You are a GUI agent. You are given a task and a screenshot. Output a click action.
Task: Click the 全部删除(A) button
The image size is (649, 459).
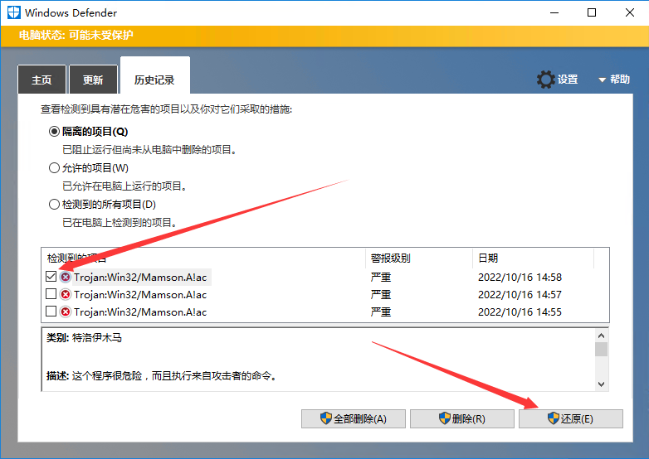354,419
